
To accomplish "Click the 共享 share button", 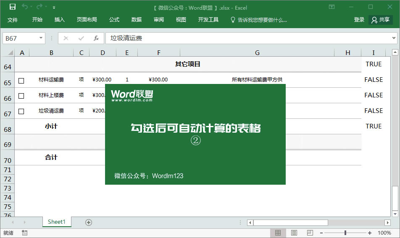I will pyautogui.click(x=380, y=20).
